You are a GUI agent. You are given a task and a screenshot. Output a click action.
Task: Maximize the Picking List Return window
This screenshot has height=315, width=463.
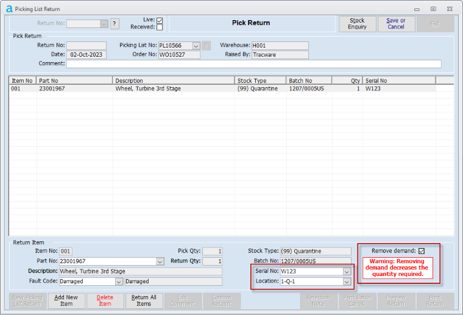pyautogui.click(x=433, y=9)
